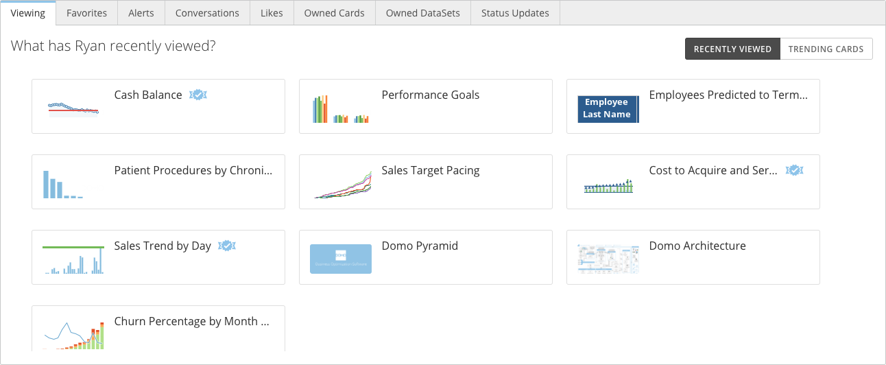The width and height of the screenshot is (886, 365).
Task: Switch to the Favorites tab
Action: point(86,12)
